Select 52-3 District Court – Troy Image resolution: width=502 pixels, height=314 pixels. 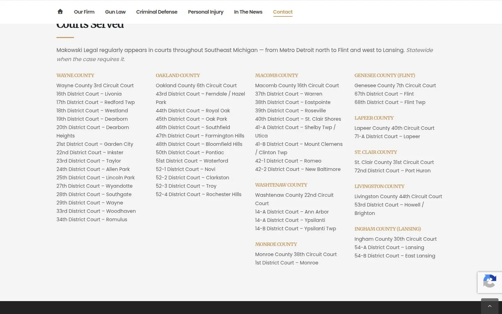186,186
